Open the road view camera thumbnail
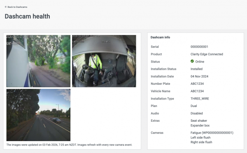 [x=38, y=115]
